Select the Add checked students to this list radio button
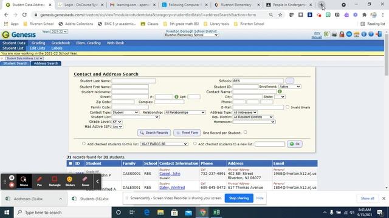Viewport: 389px width, 218px height. point(84,144)
